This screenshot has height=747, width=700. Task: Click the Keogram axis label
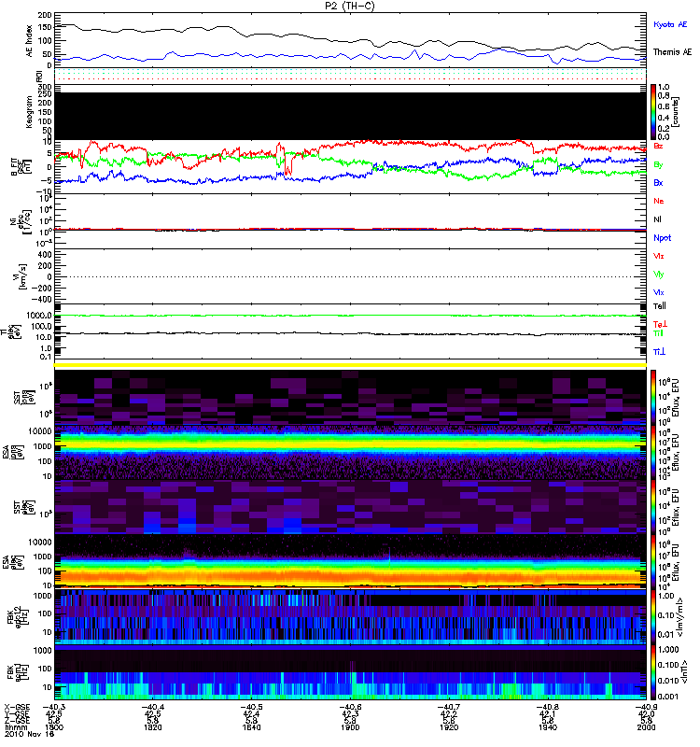[29, 111]
